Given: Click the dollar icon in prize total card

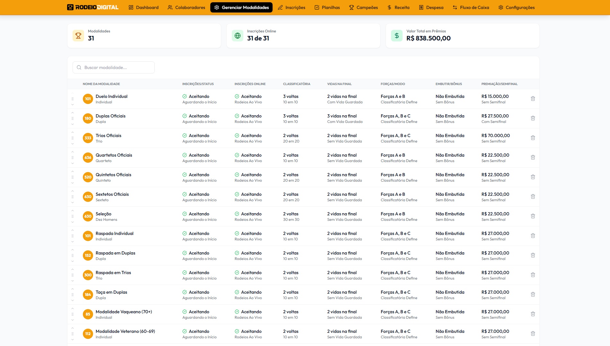Looking at the screenshot, I should pyautogui.click(x=397, y=36).
